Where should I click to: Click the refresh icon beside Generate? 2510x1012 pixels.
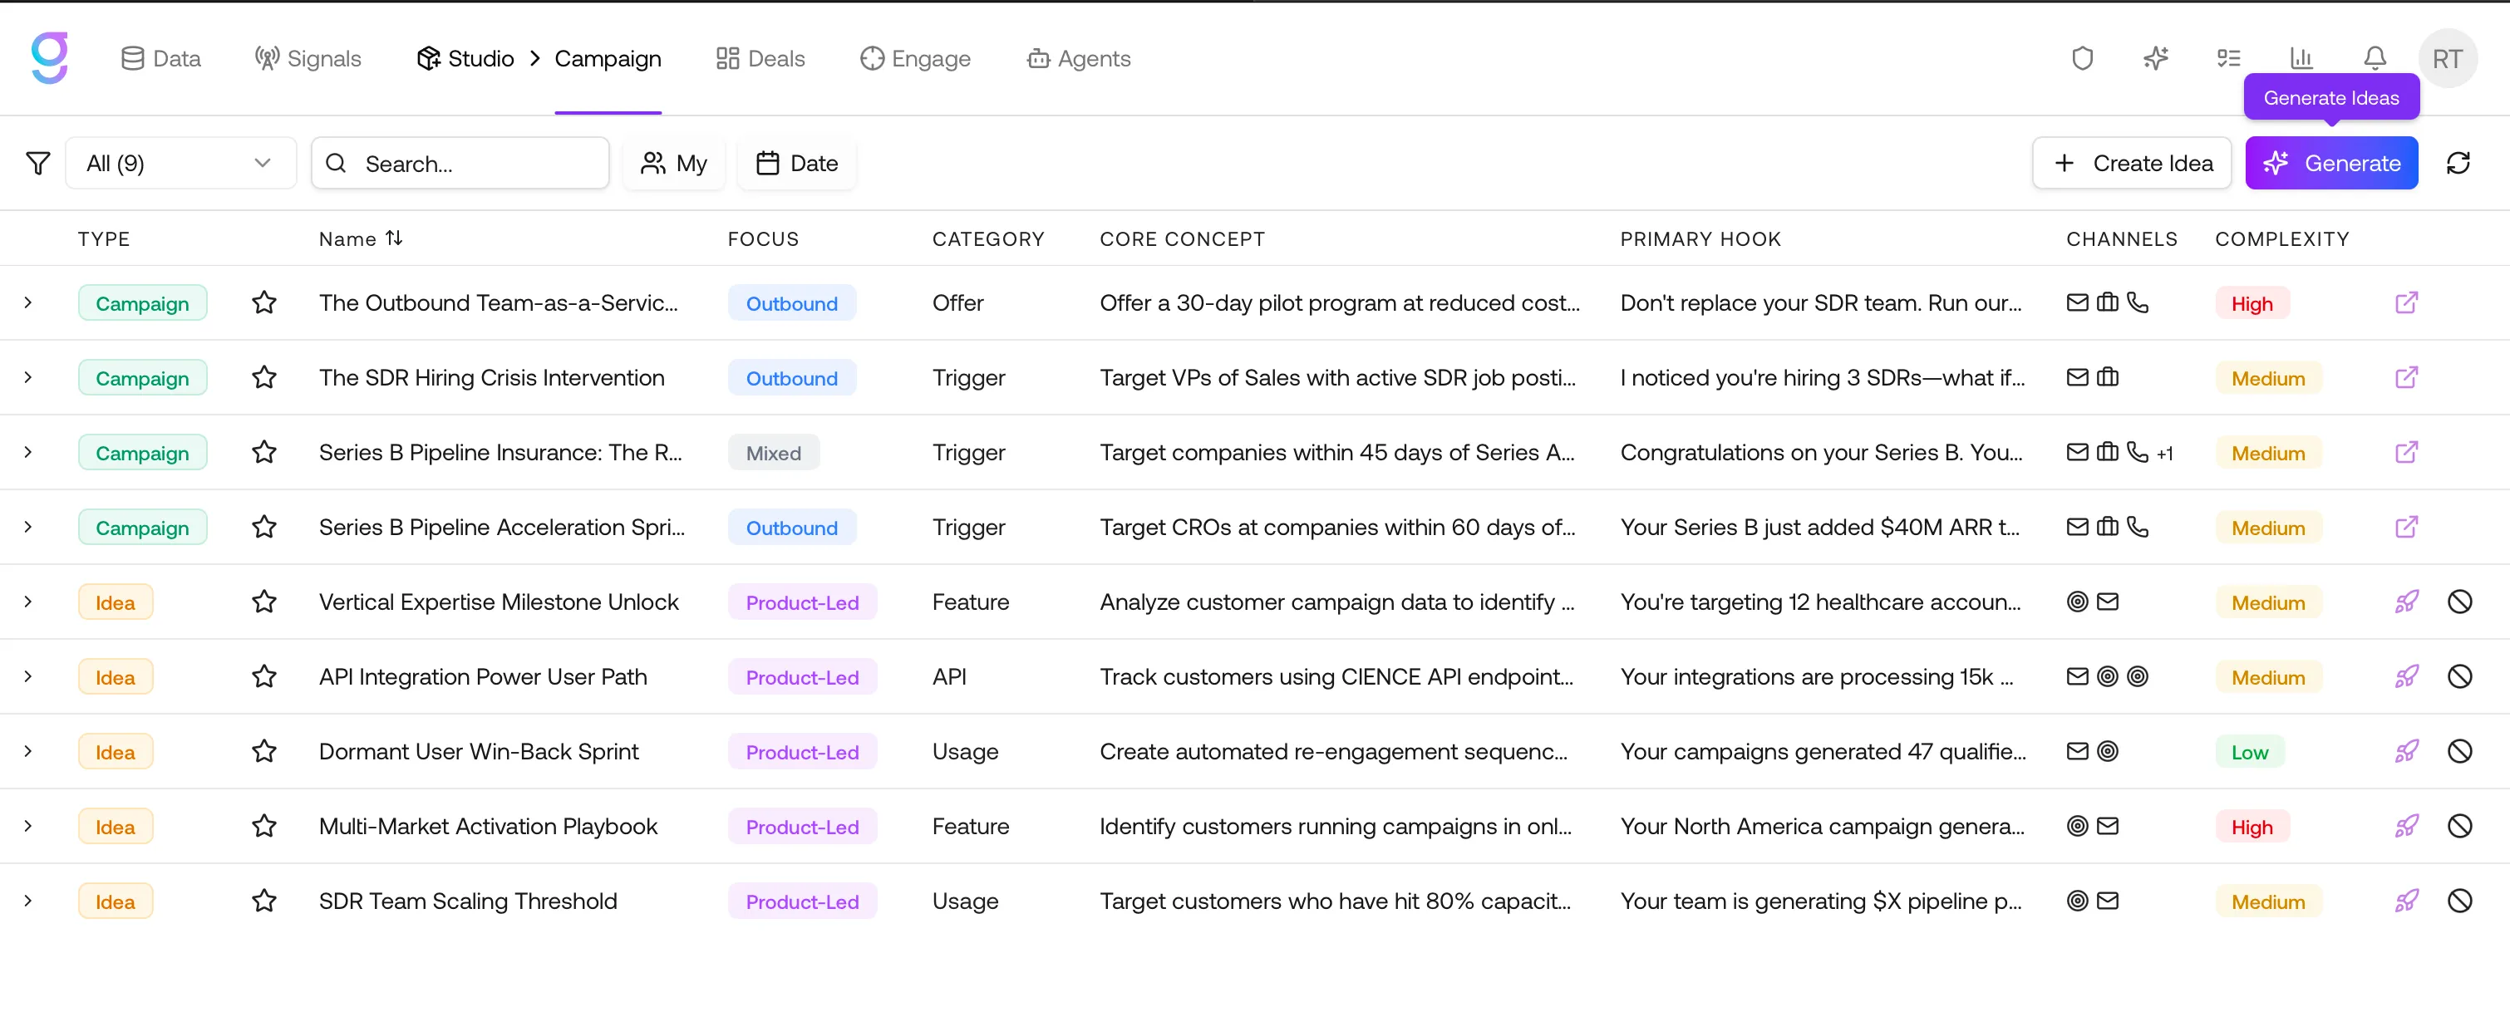(2458, 163)
